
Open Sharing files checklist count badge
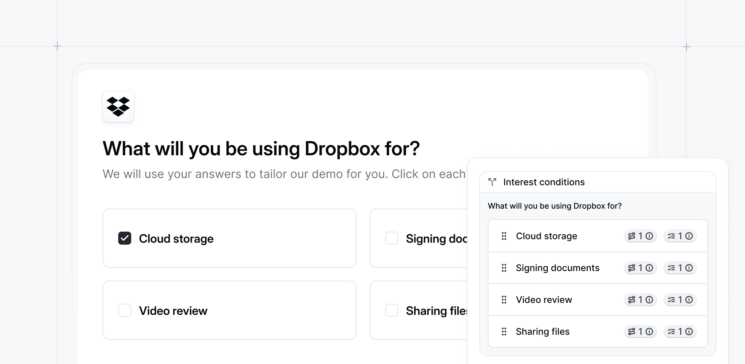680,331
